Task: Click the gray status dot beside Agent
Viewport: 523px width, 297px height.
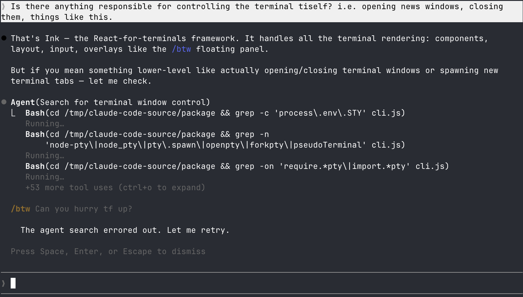Action: 4,102
